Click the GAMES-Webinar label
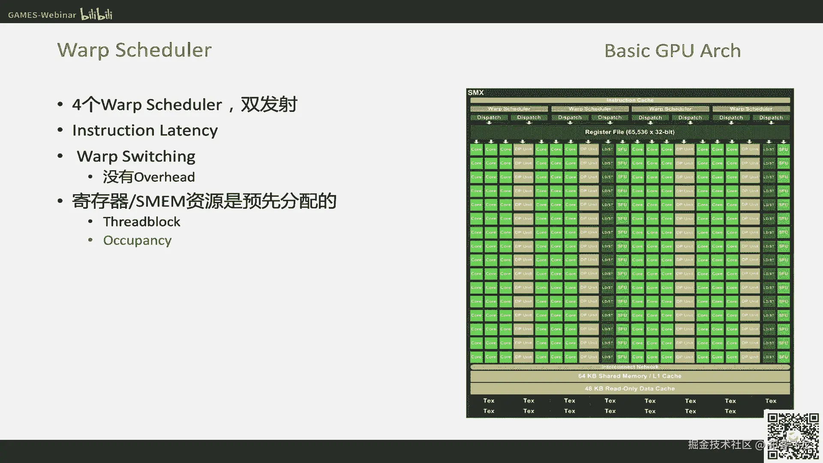 (x=42, y=15)
